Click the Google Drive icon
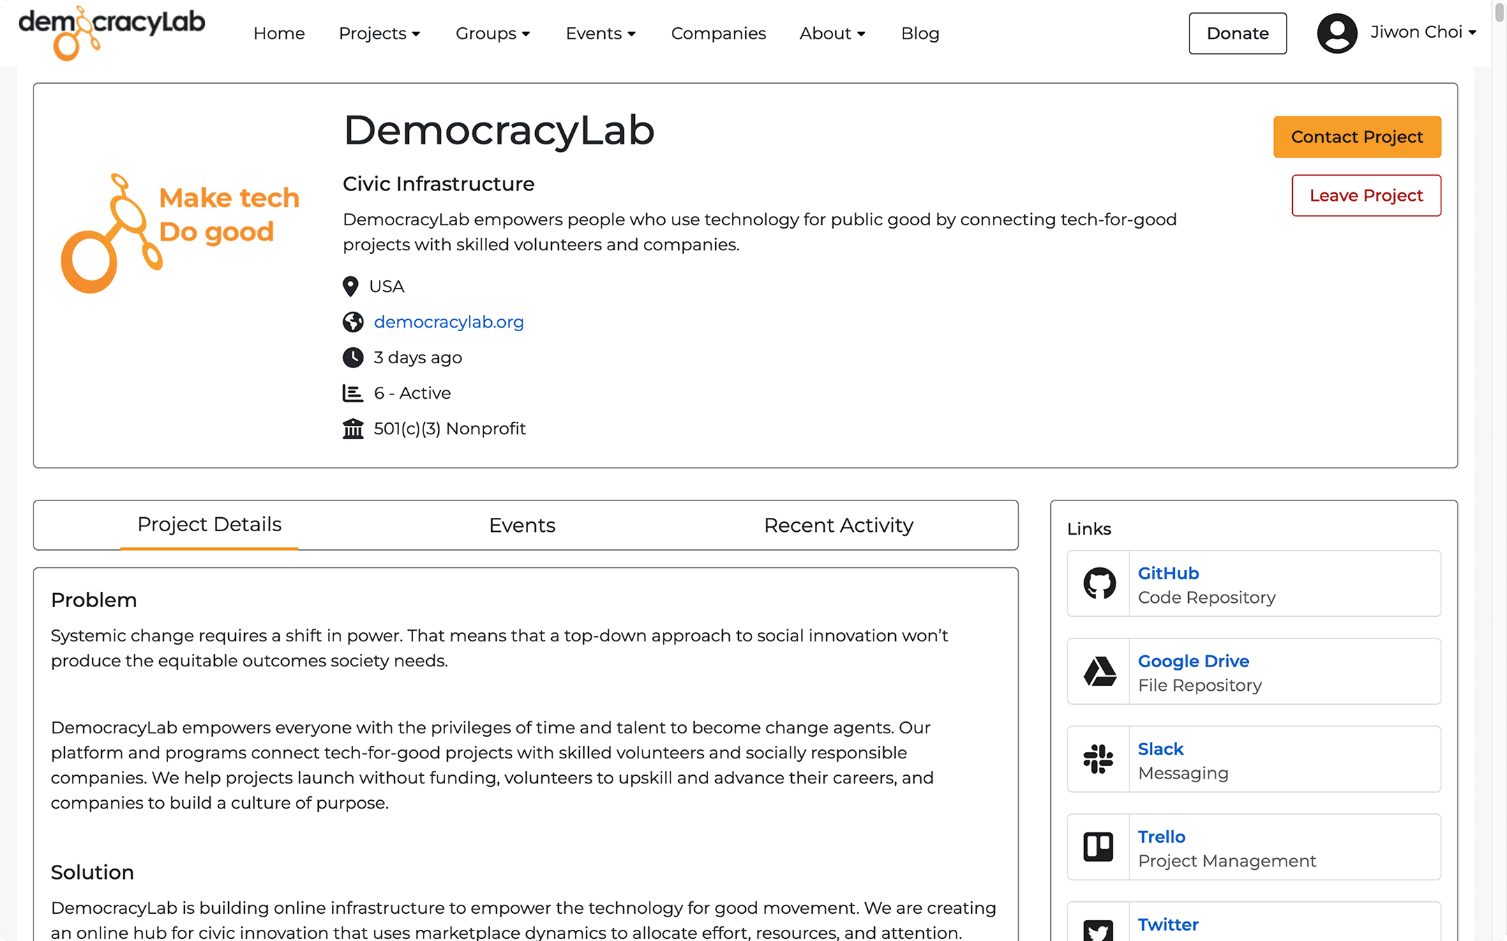 (x=1099, y=671)
